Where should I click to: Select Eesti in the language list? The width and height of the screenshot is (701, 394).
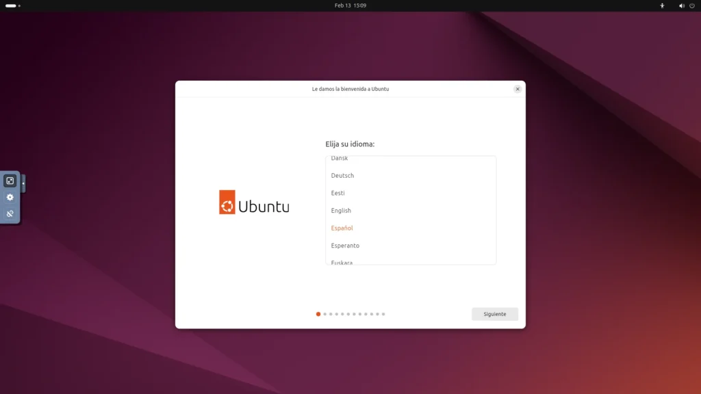pyautogui.click(x=338, y=193)
